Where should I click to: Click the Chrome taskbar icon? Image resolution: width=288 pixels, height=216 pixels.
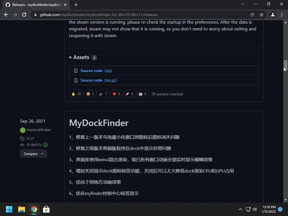[34, 209]
